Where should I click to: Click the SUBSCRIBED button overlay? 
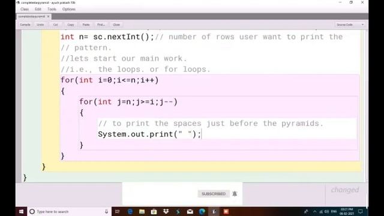click(214, 194)
